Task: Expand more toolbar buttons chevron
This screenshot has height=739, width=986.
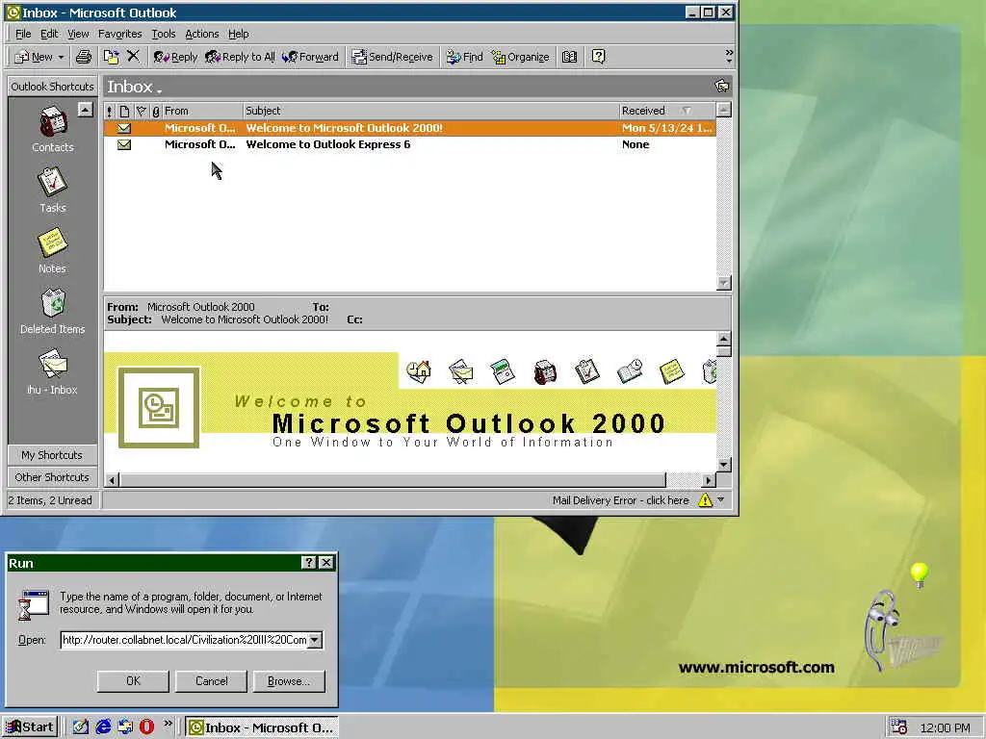Action: pyautogui.click(x=729, y=57)
